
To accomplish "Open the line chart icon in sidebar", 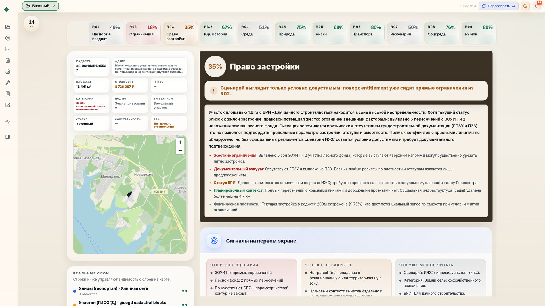I will (x=8, y=49).
